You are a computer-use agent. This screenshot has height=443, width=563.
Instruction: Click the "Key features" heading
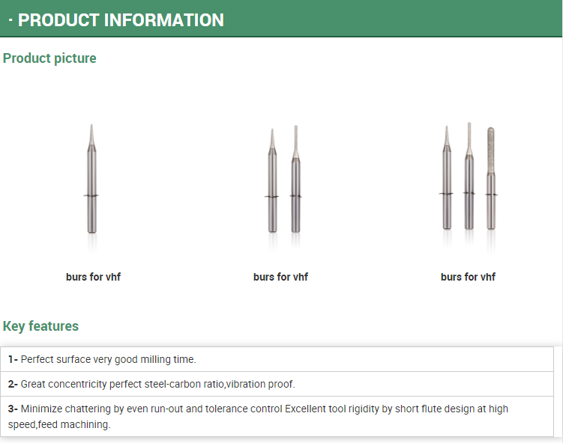tap(40, 326)
